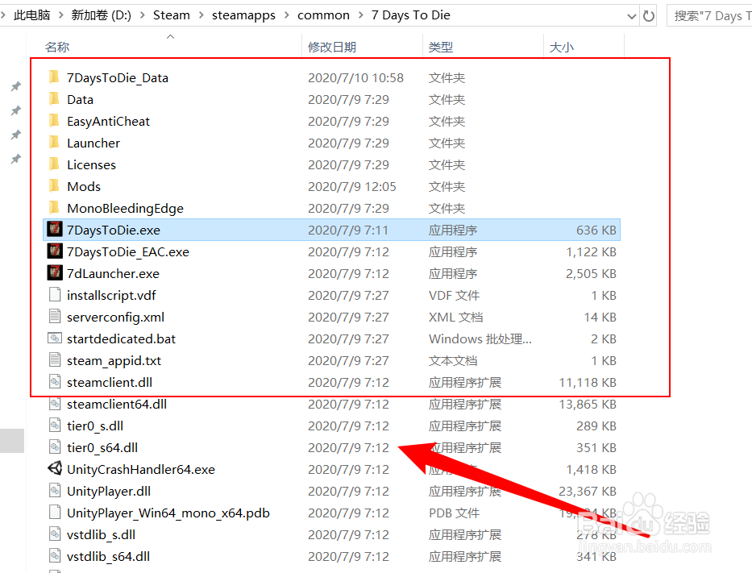
Task: Click the 7DaysToDie_EAC.exe icon
Action: click(x=55, y=251)
